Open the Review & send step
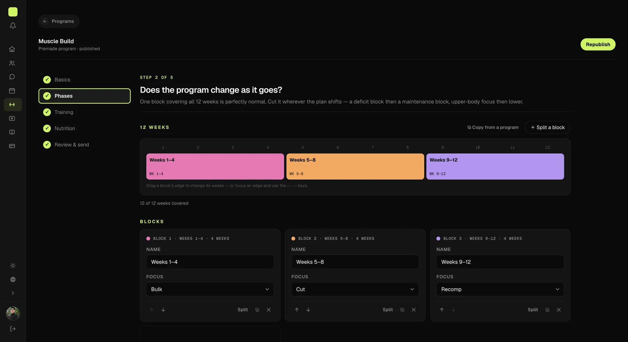 (x=84, y=144)
